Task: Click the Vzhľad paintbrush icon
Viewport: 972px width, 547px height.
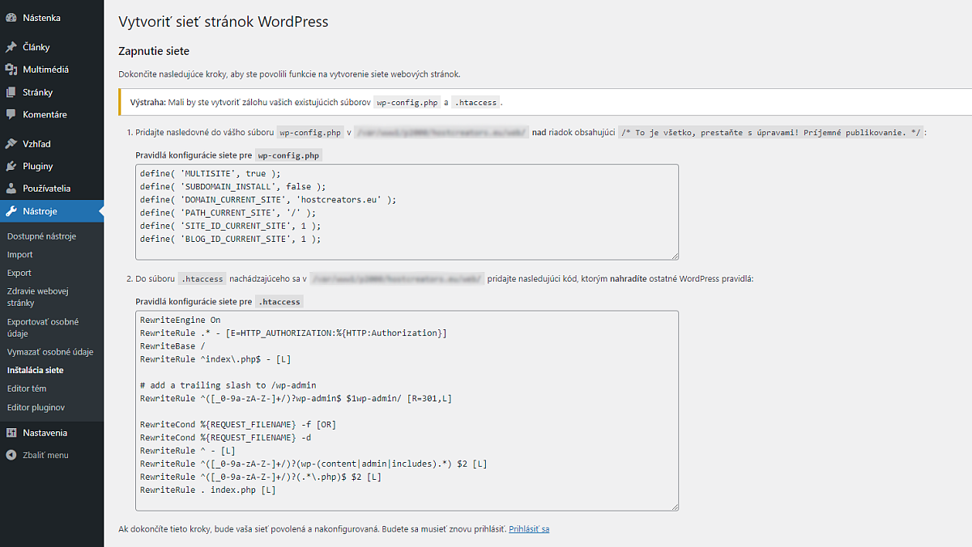Action: coord(11,143)
